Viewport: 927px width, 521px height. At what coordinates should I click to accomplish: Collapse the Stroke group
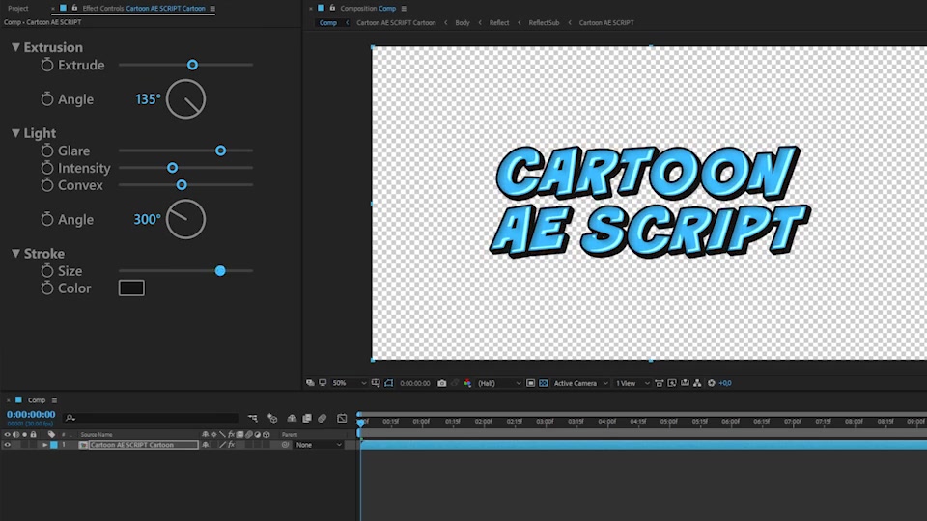(16, 254)
